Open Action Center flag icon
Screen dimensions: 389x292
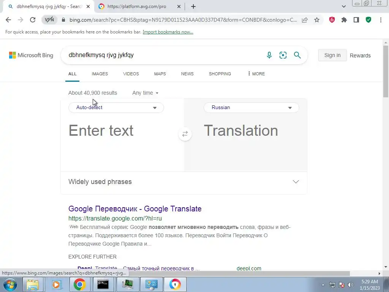coord(342,285)
